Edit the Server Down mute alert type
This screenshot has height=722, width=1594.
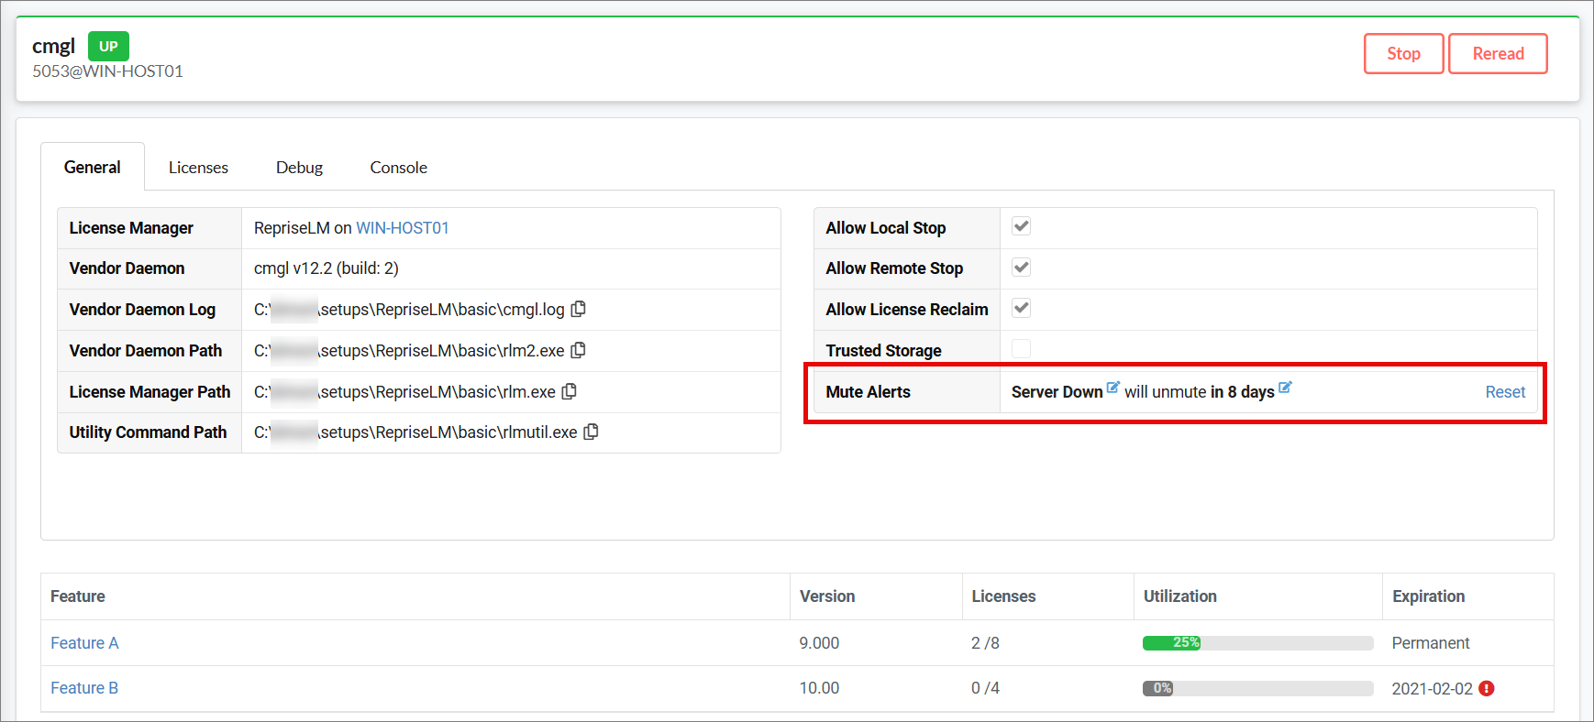tap(1112, 388)
